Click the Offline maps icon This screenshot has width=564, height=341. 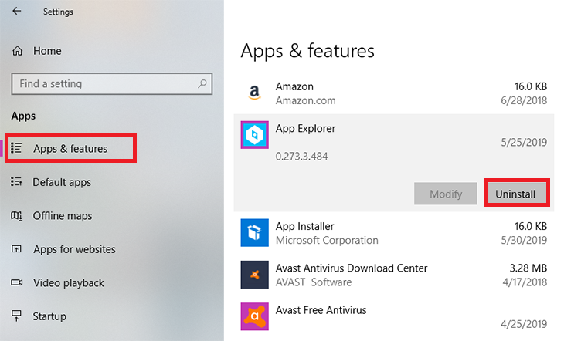coord(17,216)
